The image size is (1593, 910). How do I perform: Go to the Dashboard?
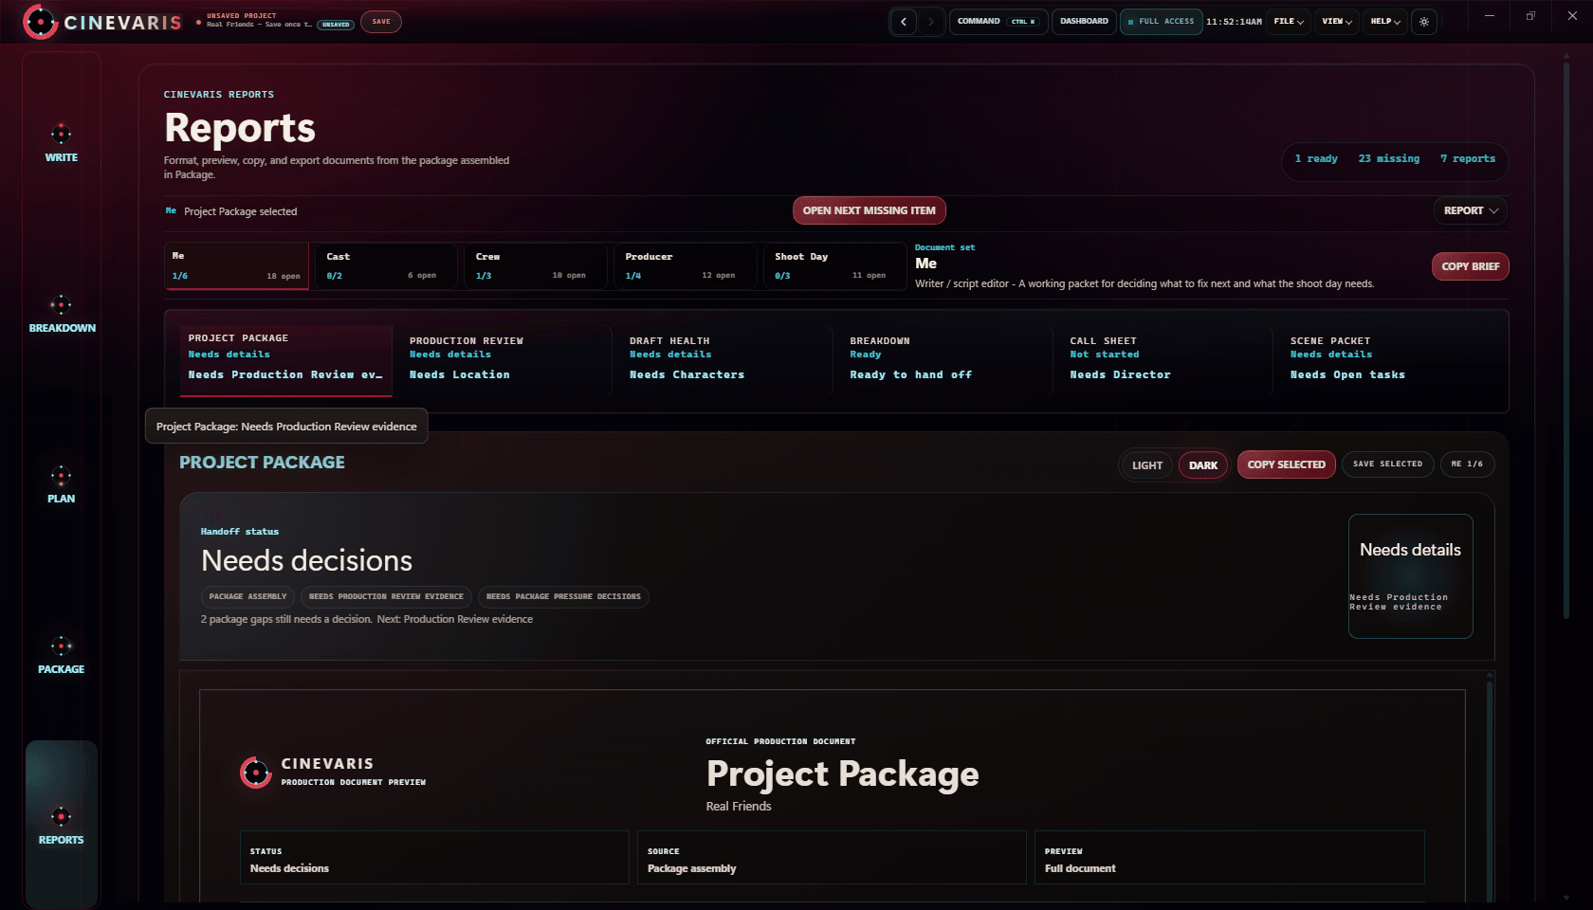[1084, 22]
